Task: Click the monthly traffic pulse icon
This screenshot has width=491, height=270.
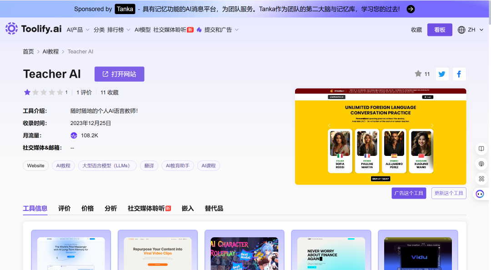Action: (74, 135)
